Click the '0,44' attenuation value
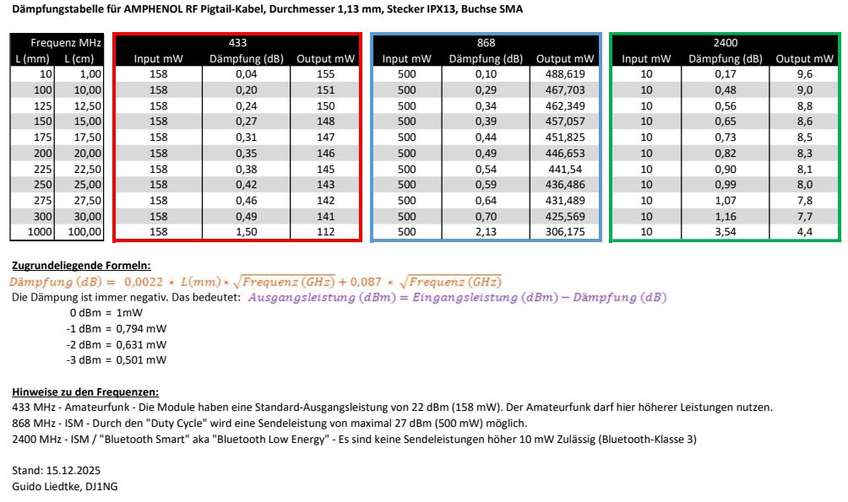This screenshot has height=502, width=848. click(486, 138)
